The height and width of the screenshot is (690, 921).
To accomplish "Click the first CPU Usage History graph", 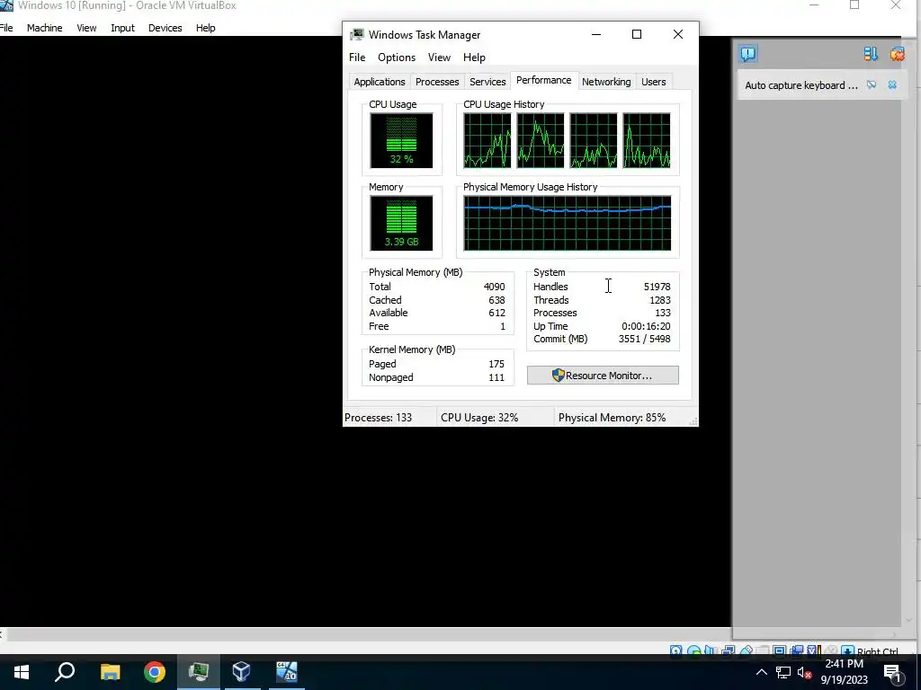I will pos(487,140).
